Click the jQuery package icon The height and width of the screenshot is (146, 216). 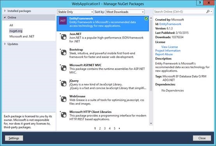pyautogui.click(x=64, y=84)
